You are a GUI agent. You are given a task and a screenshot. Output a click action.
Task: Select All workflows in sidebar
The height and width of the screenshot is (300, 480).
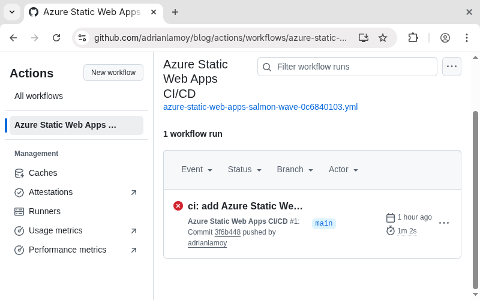click(x=38, y=96)
